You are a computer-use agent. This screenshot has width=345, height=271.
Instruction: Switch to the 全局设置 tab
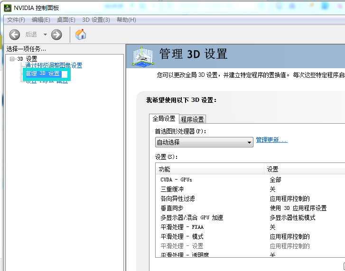[164, 119]
